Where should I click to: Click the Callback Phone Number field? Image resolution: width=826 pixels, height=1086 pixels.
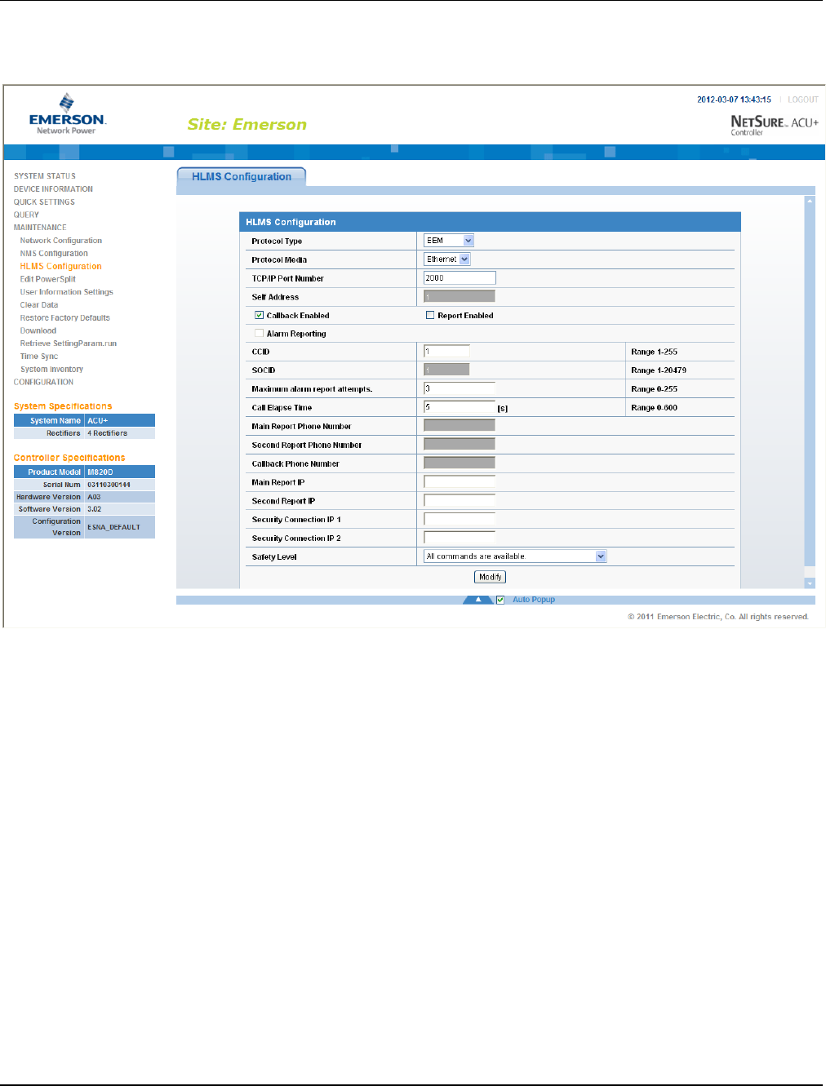460,463
